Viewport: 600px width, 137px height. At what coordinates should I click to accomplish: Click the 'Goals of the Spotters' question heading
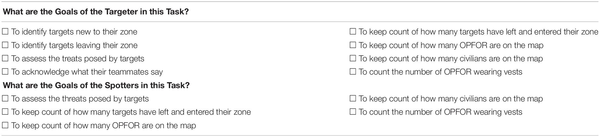click(x=96, y=85)
